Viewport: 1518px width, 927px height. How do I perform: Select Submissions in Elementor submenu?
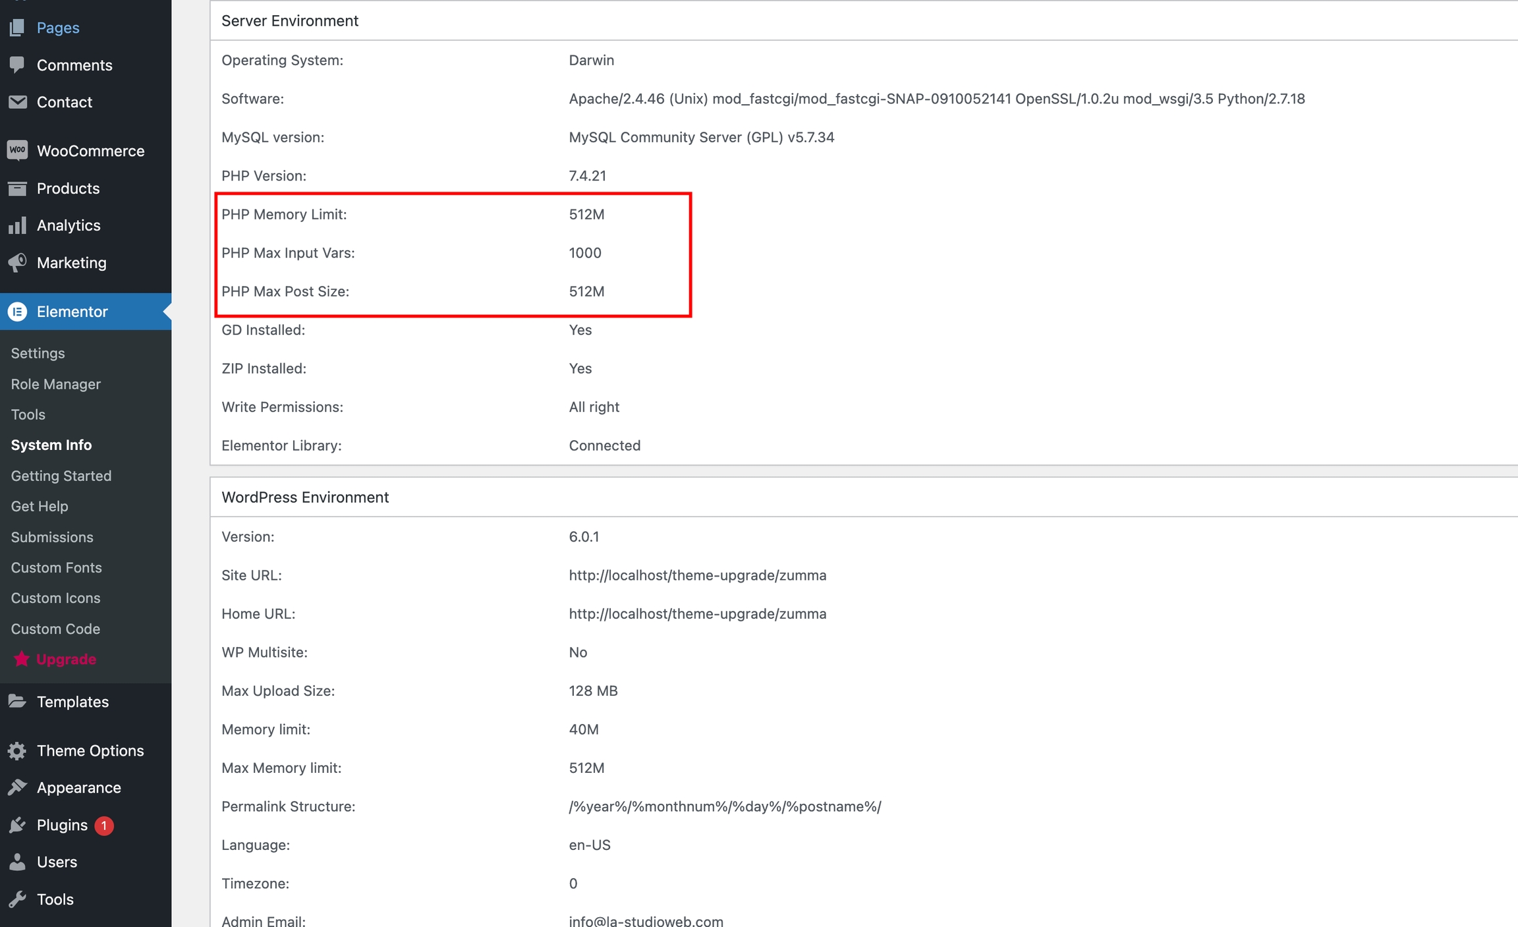coord(52,537)
